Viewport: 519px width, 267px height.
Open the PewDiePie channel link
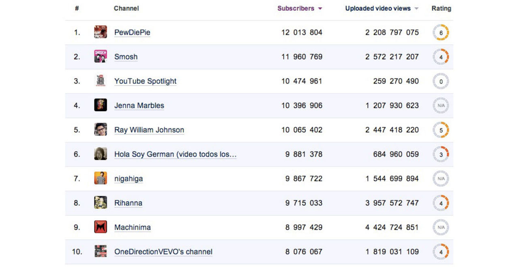(x=132, y=32)
